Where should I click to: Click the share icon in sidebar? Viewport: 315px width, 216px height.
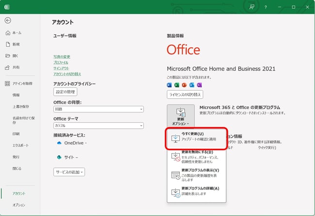pos(7,67)
